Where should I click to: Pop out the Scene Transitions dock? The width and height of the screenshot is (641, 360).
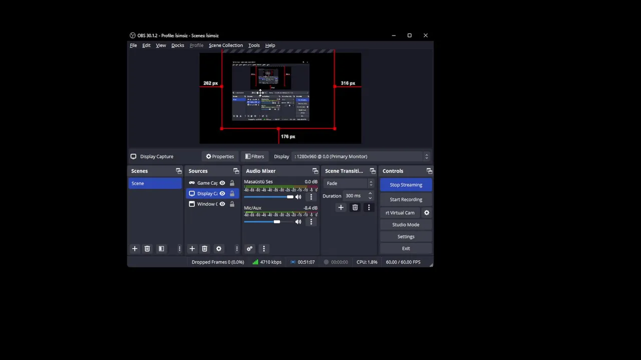pyautogui.click(x=373, y=171)
